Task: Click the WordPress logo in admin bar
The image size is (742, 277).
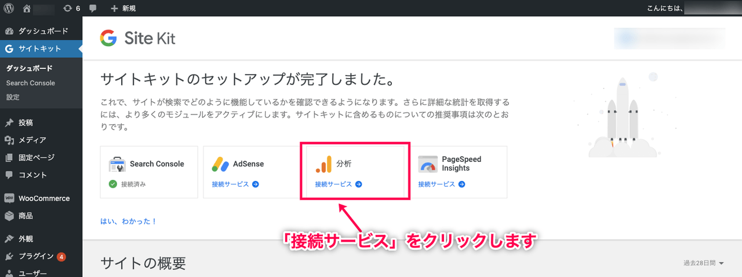Action: 9,8
